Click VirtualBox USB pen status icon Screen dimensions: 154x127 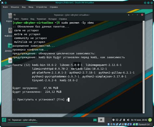pyautogui.click(x=120, y=124)
